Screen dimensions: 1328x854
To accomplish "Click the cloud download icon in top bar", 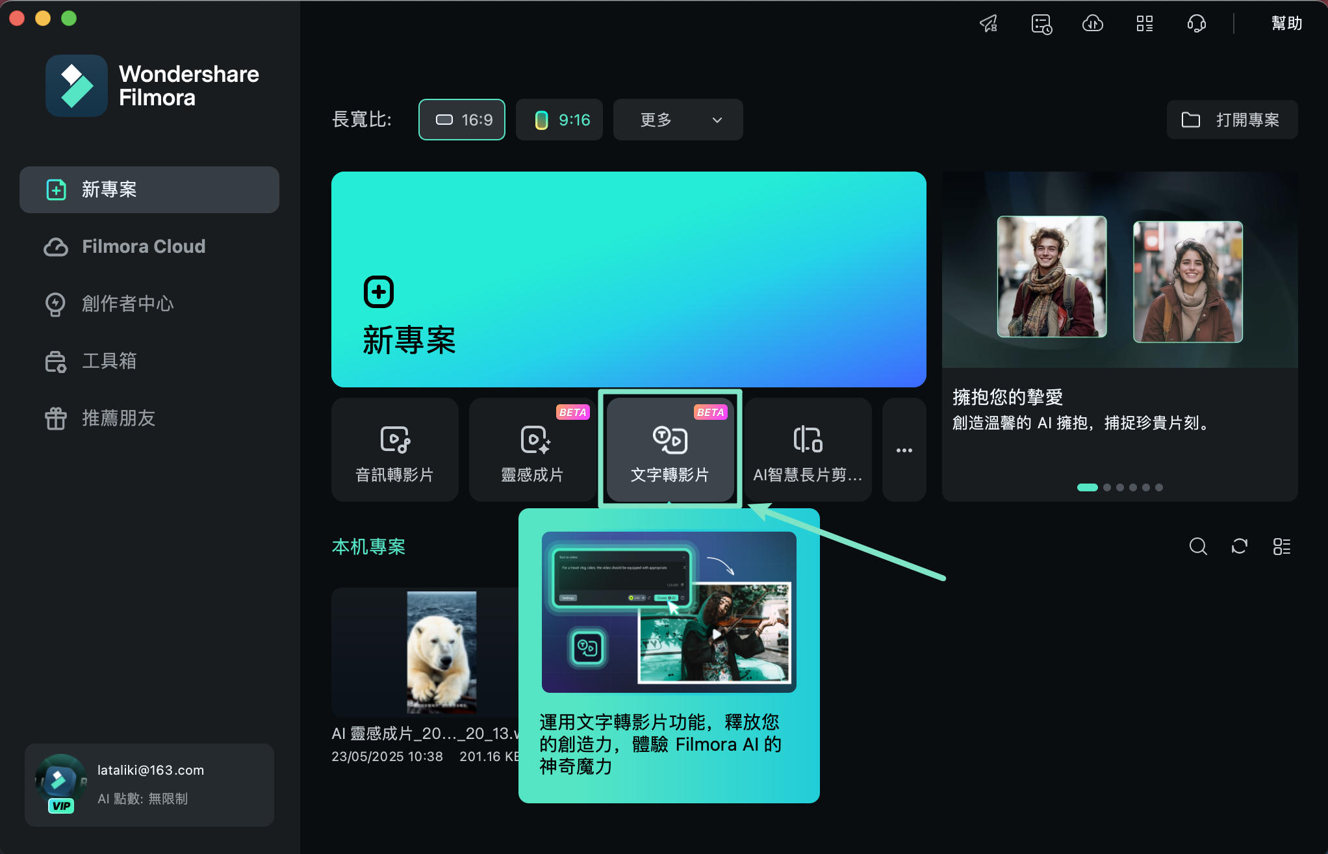I will click(x=1093, y=24).
